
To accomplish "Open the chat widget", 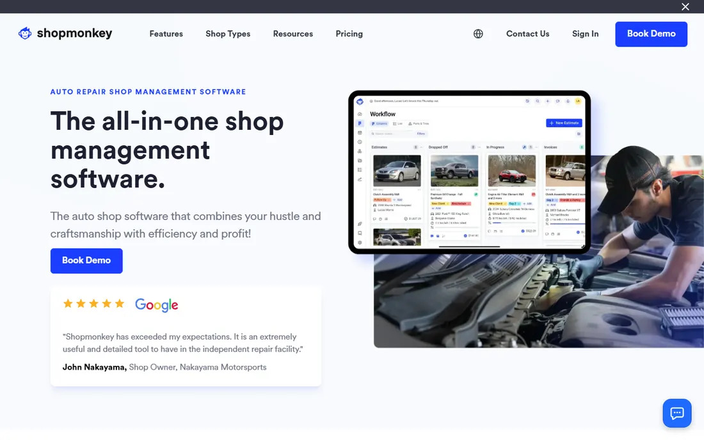I will tap(676, 413).
